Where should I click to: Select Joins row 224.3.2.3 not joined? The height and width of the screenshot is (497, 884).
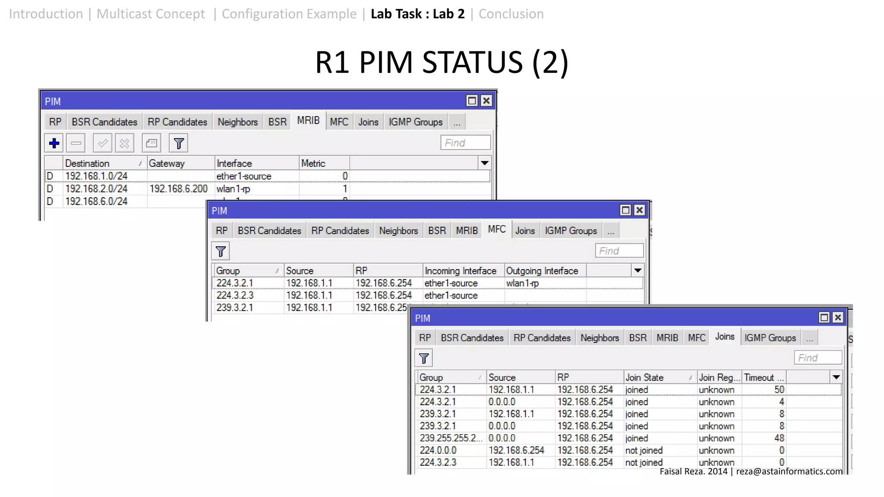pyautogui.click(x=628, y=462)
